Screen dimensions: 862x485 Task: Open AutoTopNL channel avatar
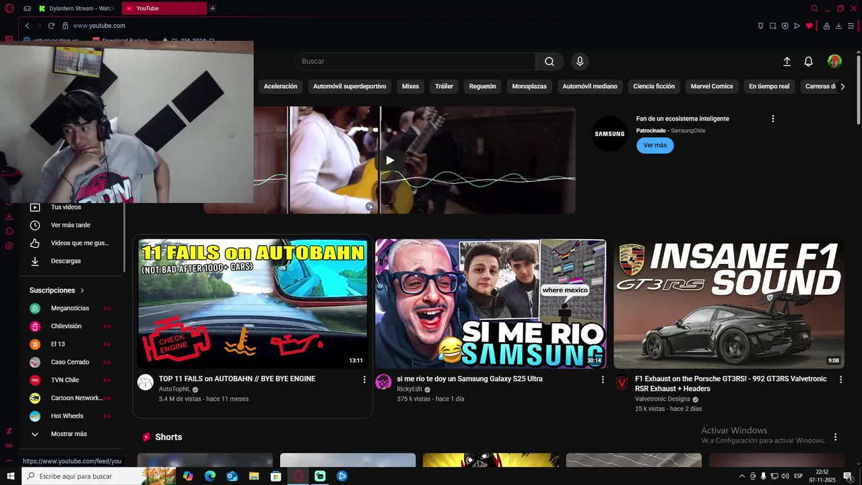click(x=145, y=382)
